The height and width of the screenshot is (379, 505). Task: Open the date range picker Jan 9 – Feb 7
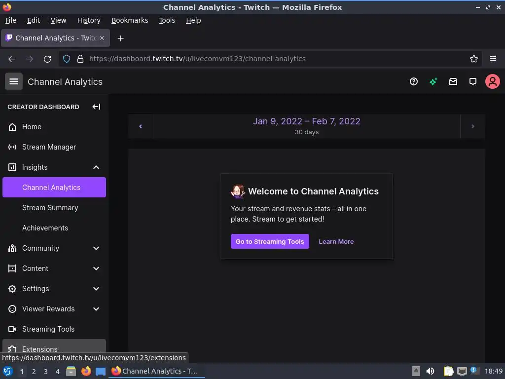click(x=307, y=126)
